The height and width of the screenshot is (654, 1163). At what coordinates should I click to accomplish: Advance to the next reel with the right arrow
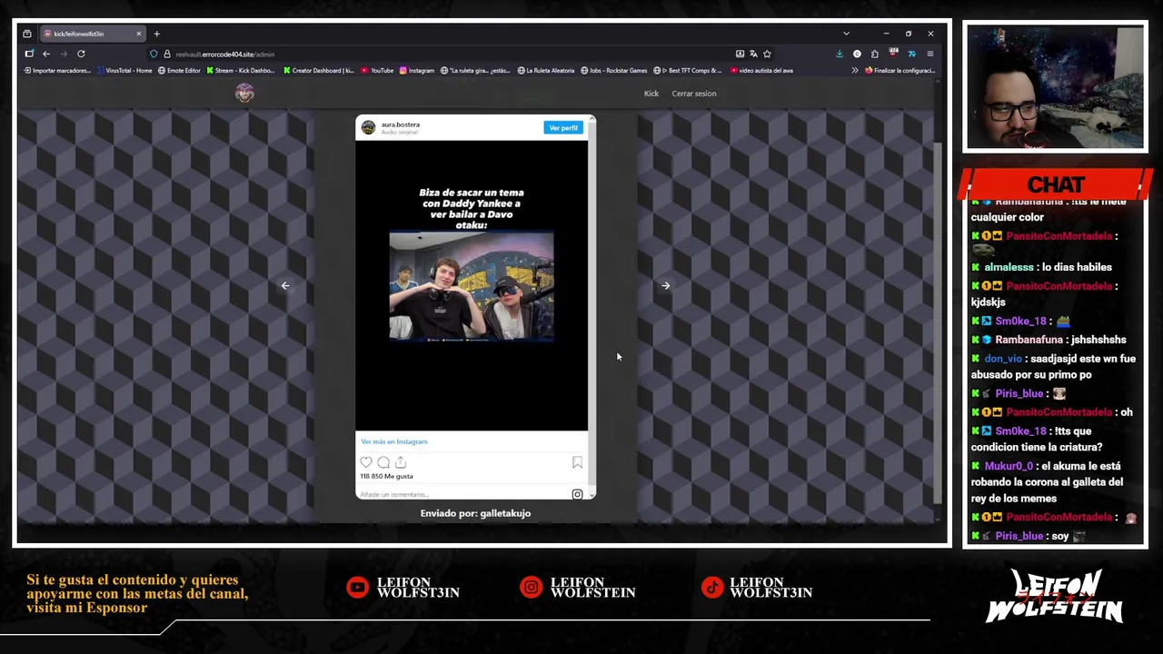point(665,285)
